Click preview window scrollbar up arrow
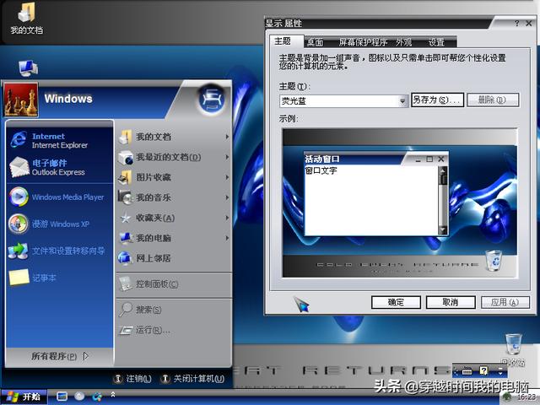This screenshot has height=405, width=540. coord(442,170)
